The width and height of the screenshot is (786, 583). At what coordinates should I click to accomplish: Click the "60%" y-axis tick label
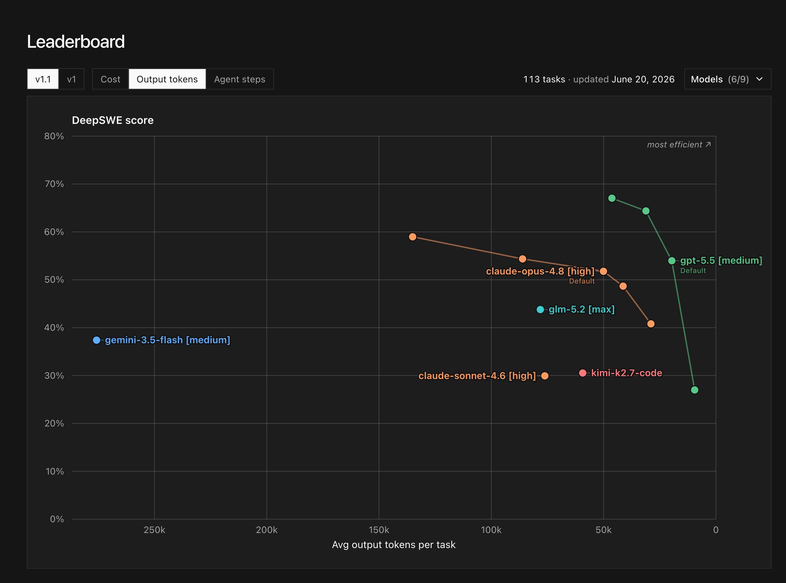click(54, 232)
